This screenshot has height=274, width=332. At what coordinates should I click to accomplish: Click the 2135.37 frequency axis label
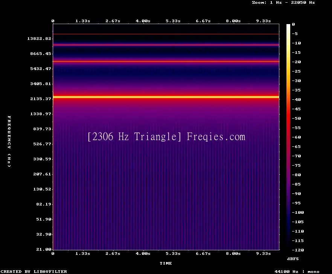[41, 99]
